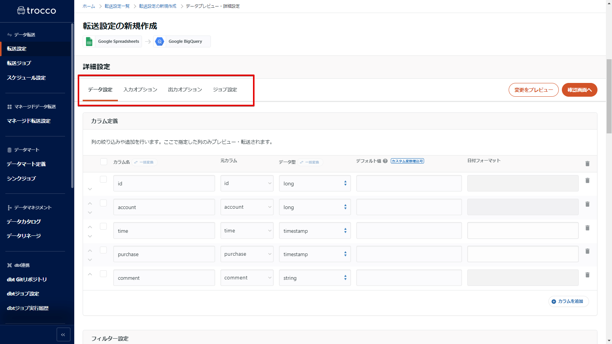Switch to 入力オプション tab
This screenshot has width=612, height=344.
(x=140, y=90)
